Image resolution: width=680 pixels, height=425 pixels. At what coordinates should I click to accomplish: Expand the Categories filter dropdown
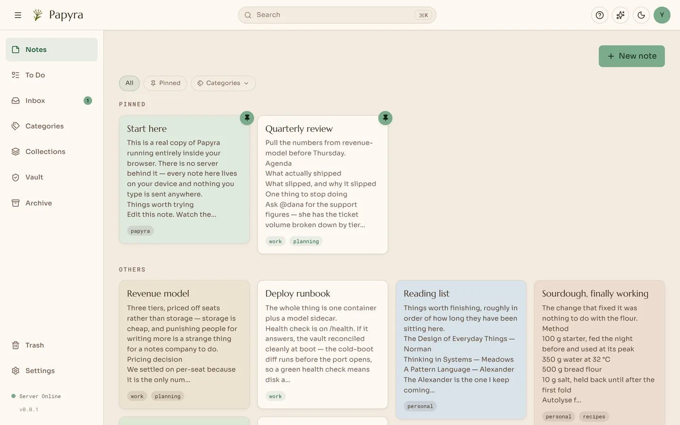click(223, 83)
